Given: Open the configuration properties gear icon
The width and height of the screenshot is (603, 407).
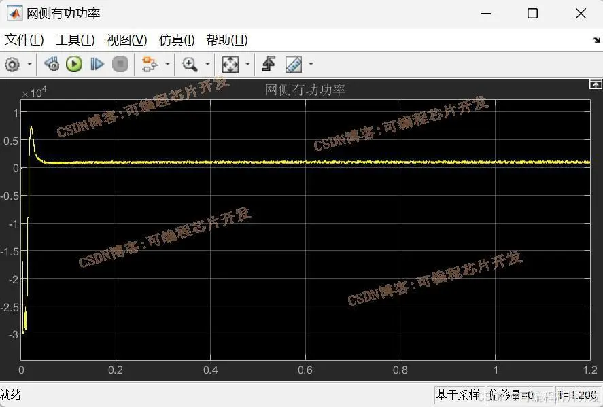Looking at the screenshot, I should point(12,64).
